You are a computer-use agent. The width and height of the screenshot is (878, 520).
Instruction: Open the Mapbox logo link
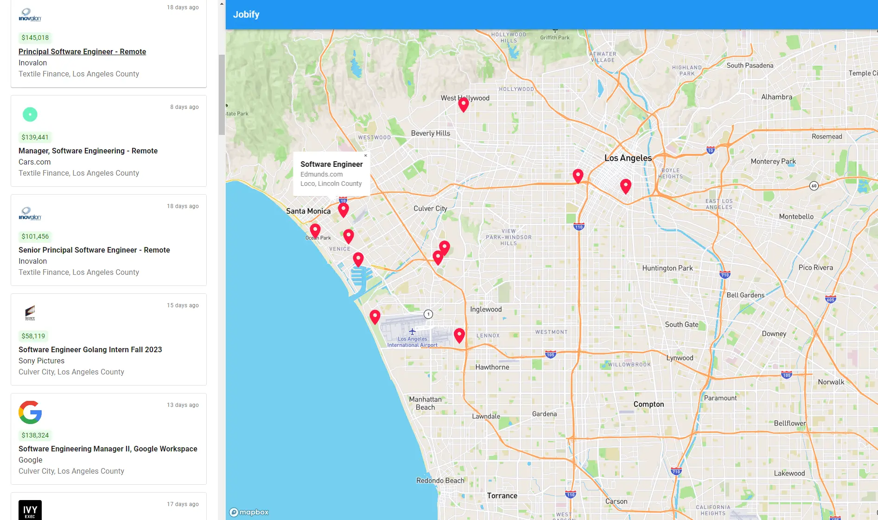pyautogui.click(x=249, y=512)
